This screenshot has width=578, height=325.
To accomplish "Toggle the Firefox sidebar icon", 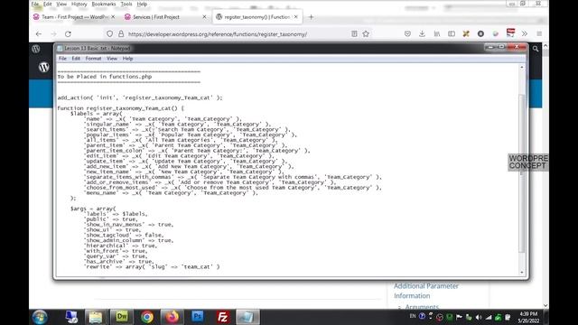I will (x=452, y=34).
